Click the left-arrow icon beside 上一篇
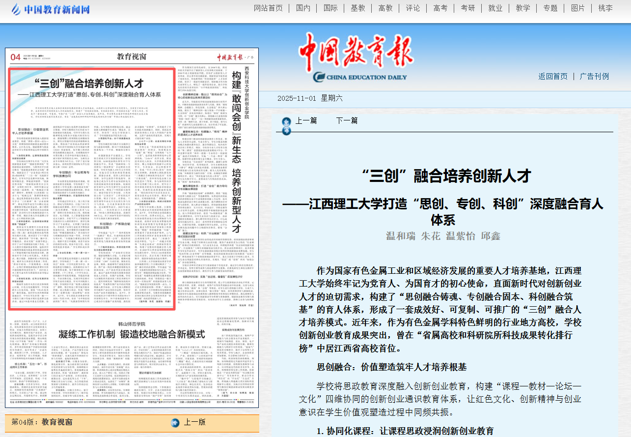 point(286,121)
